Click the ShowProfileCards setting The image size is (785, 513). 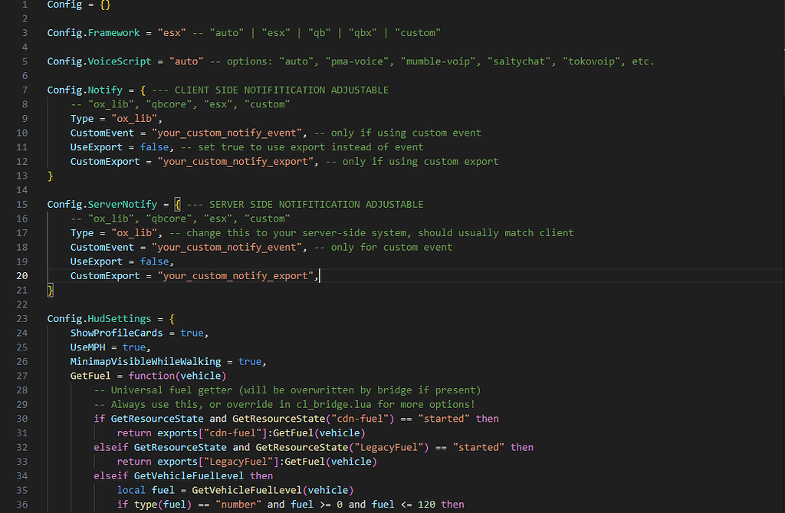117,333
